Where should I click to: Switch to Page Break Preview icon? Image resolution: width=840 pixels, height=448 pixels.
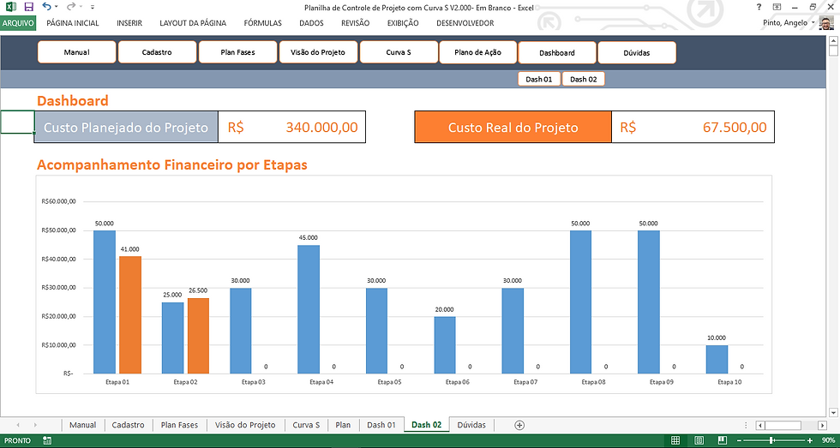coord(723,440)
